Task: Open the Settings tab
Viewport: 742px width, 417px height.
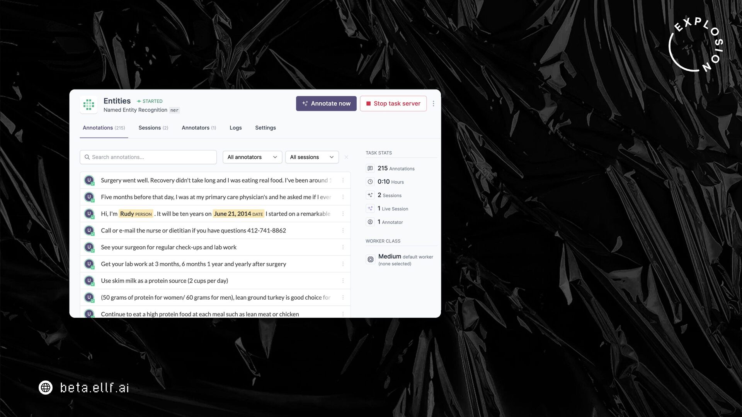Action: 265,128
